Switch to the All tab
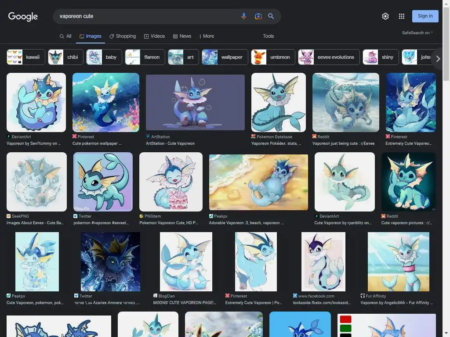This screenshot has width=450, height=337. pos(65,36)
